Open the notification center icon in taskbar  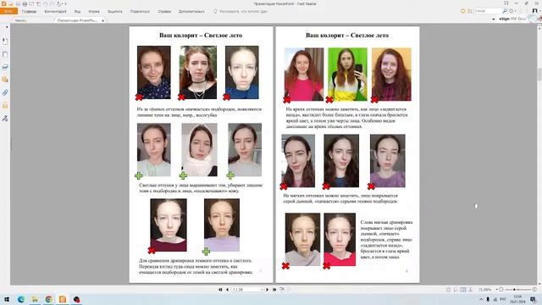point(533,299)
